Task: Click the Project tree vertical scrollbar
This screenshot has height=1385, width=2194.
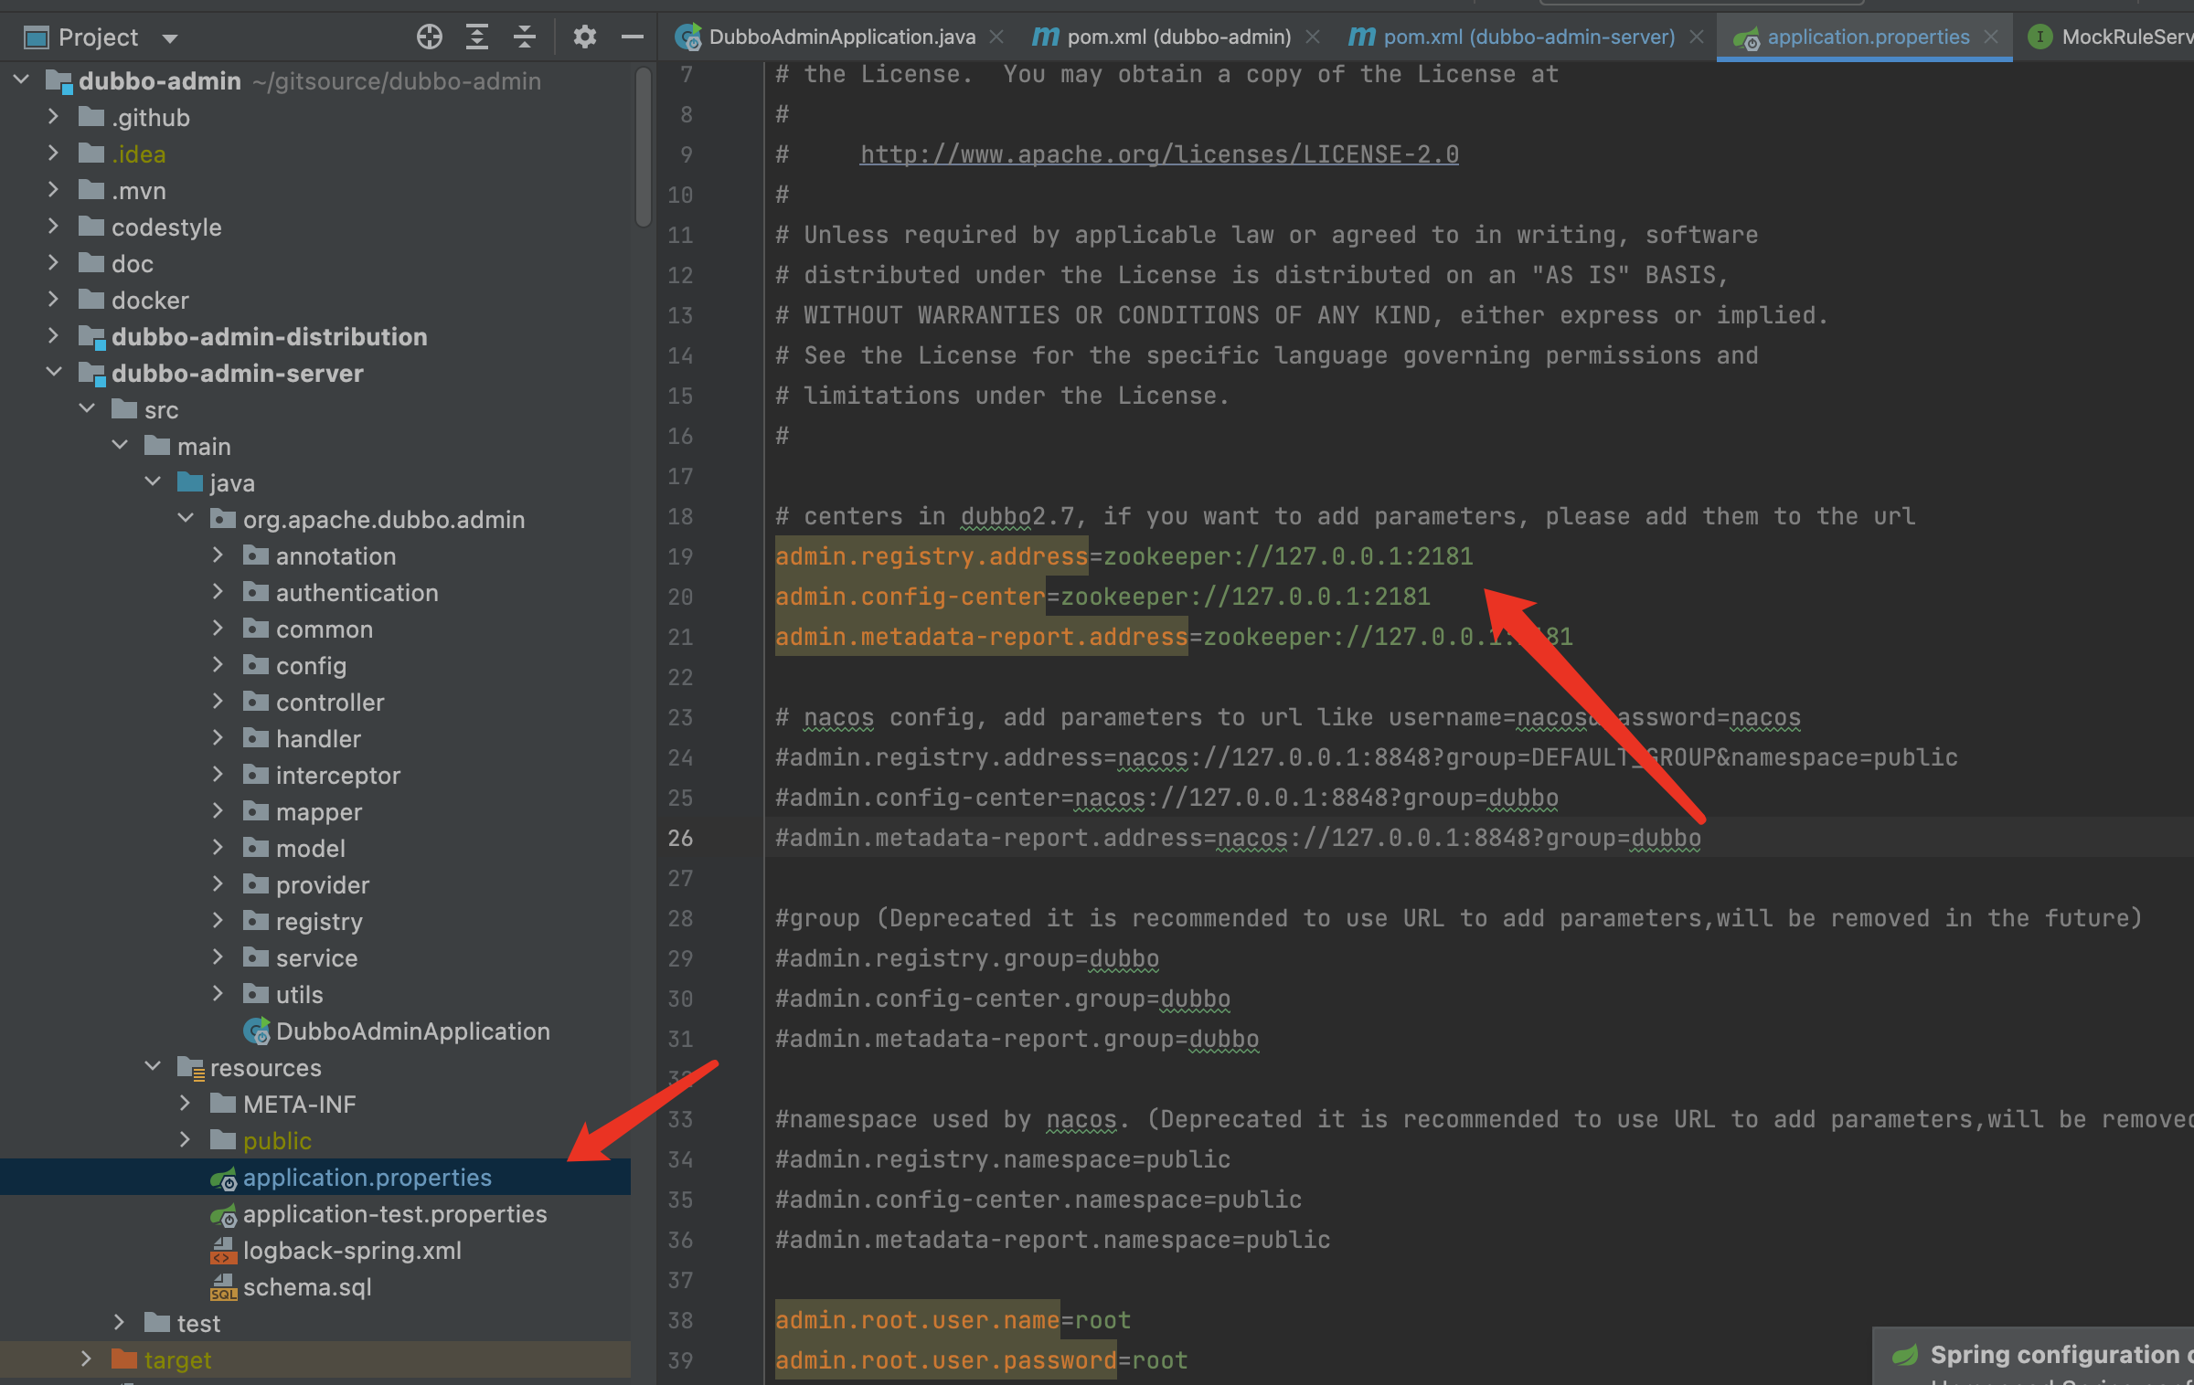Action: pos(644,146)
